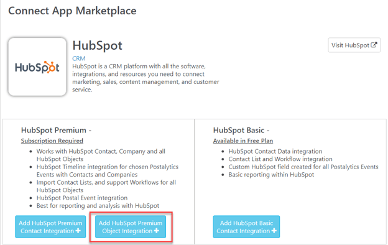
Task: Click the HubSpot logo thumbnail
Action: (37, 67)
